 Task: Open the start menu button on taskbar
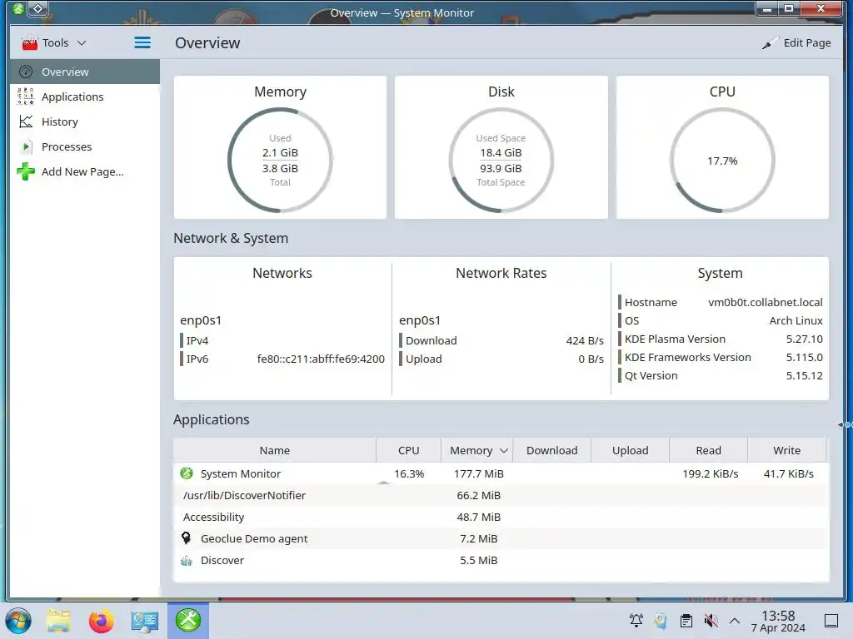18,621
